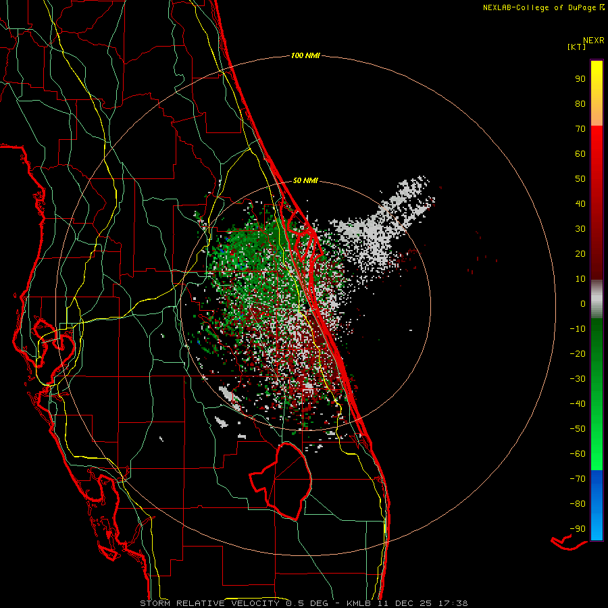Screen dimensions: 608x608
Task: Click the blue bottom segment of color bar
Action: click(597, 505)
